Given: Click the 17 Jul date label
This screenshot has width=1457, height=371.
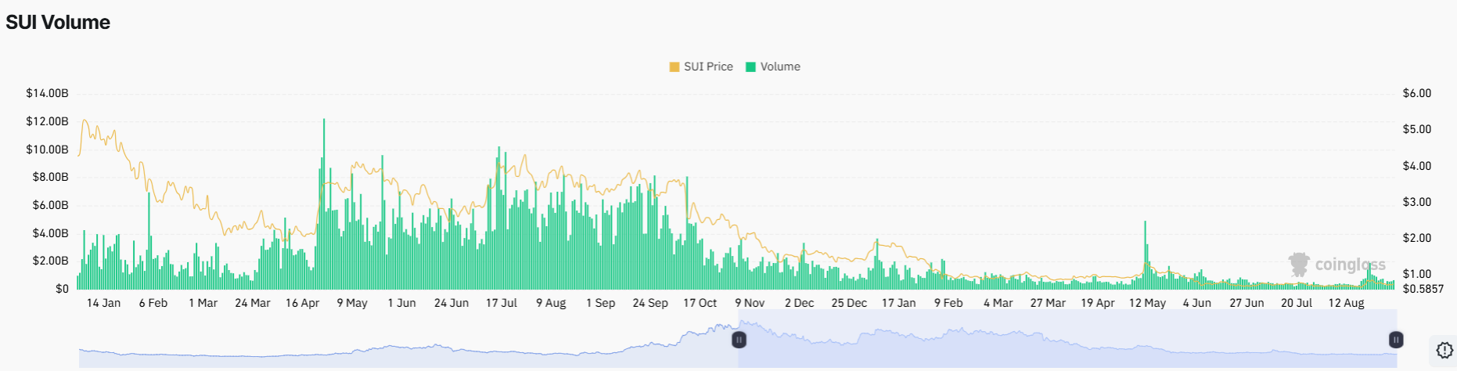Looking at the screenshot, I should click(x=502, y=303).
